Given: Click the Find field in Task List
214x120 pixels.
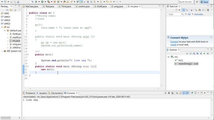Looking at the screenshot, I should 175,14.
